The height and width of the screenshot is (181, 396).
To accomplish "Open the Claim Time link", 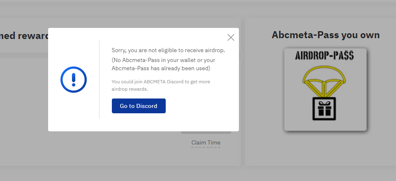I will [206, 143].
